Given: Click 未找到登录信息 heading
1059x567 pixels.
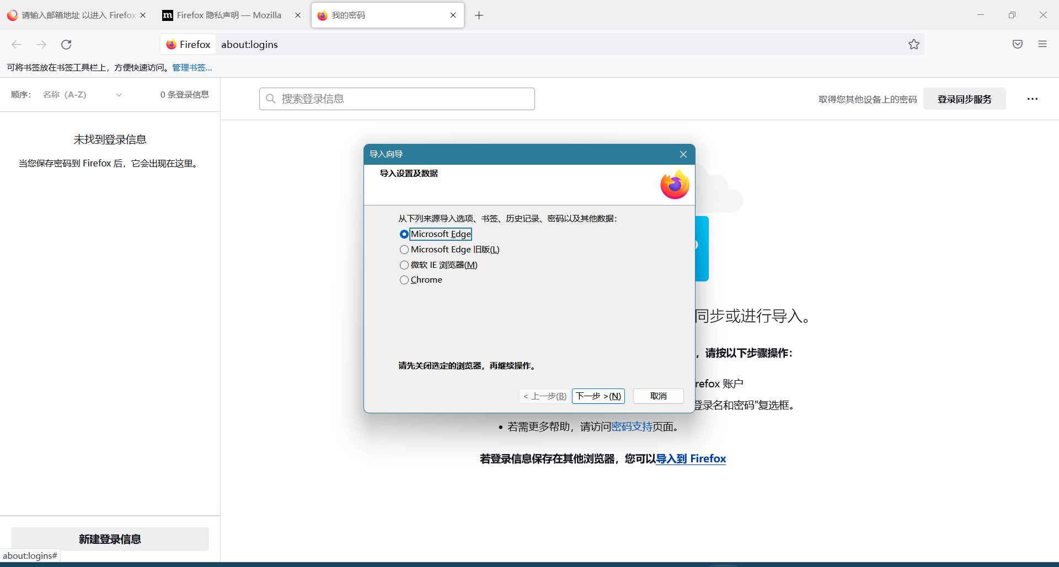Looking at the screenshot, I should (x=110, y=140).
